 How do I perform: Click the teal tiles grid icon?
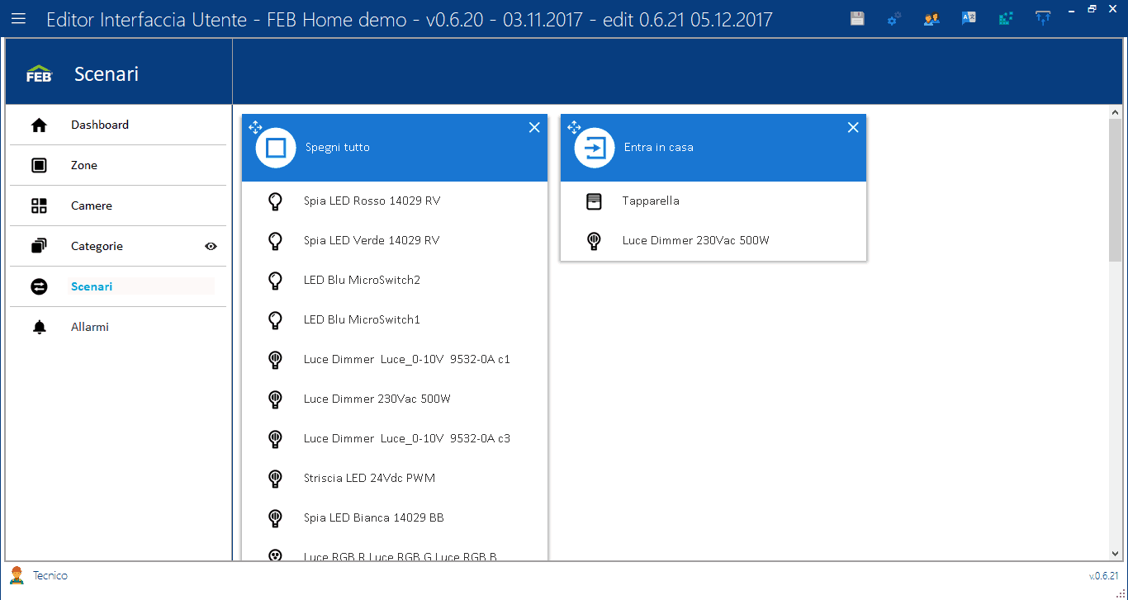1006,18
